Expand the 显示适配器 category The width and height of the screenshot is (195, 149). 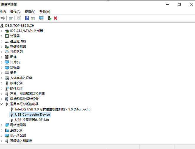pos(2,135)
